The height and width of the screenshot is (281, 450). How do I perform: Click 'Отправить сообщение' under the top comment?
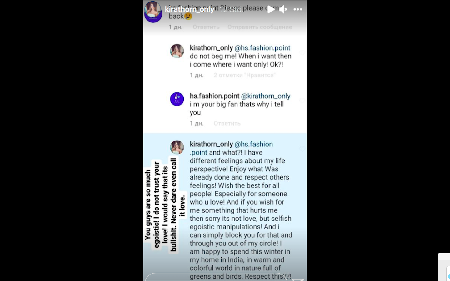coord(260,27)
